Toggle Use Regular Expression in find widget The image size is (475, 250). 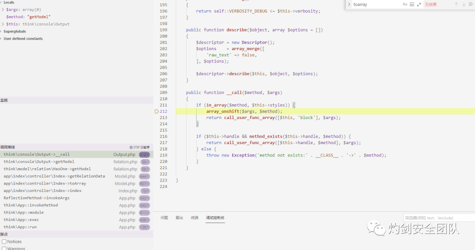pos(419,4)
